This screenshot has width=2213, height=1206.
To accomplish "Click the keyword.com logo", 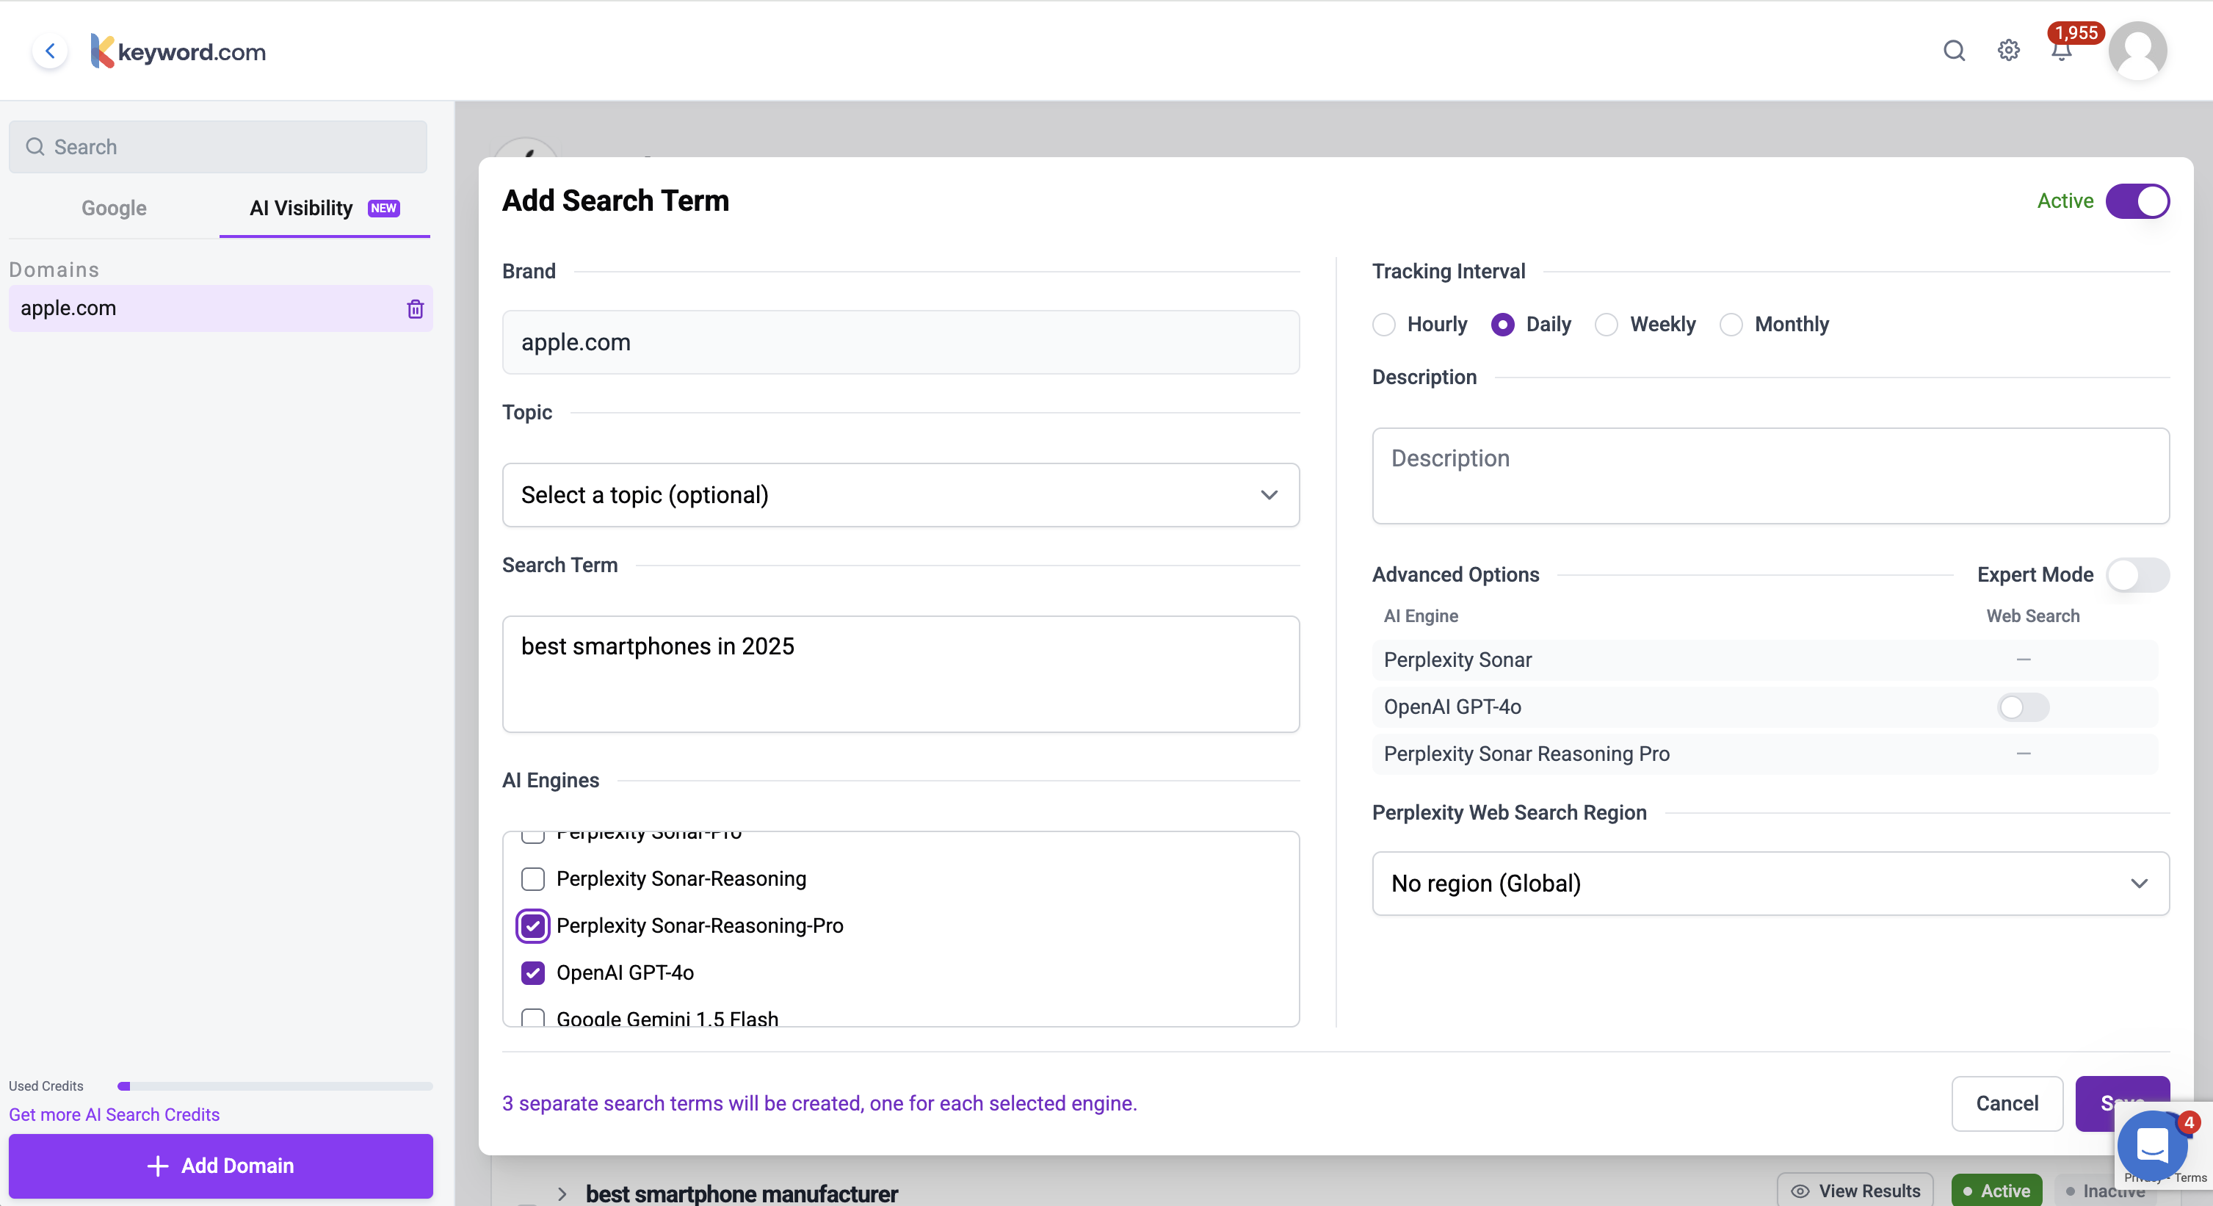I will pos(178,51).
